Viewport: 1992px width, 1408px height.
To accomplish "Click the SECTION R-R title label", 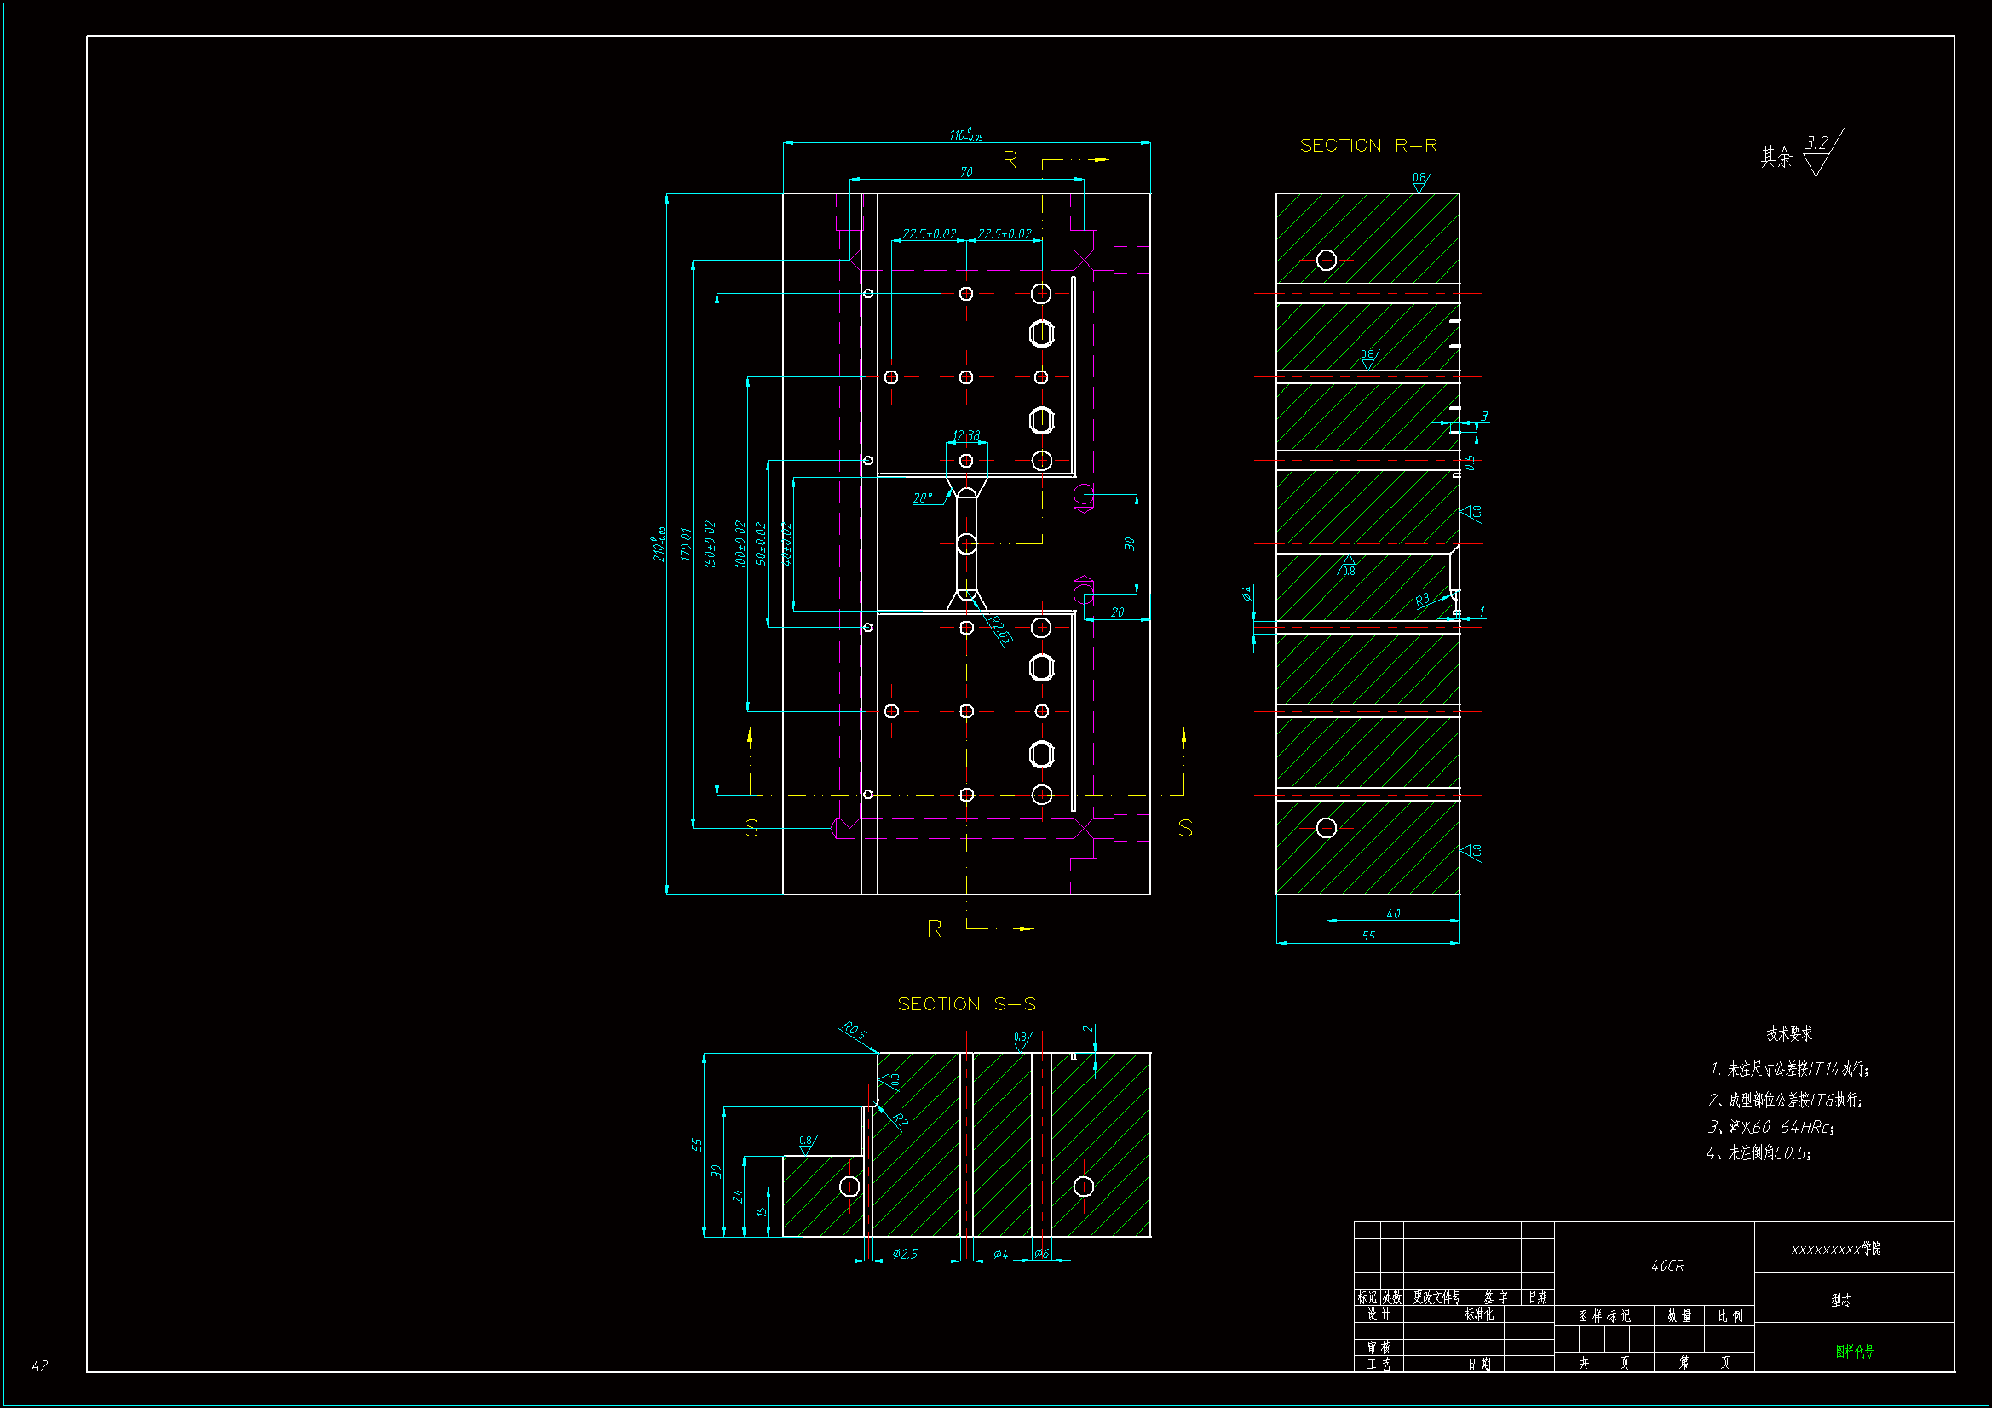I will tap(1367, 146).
